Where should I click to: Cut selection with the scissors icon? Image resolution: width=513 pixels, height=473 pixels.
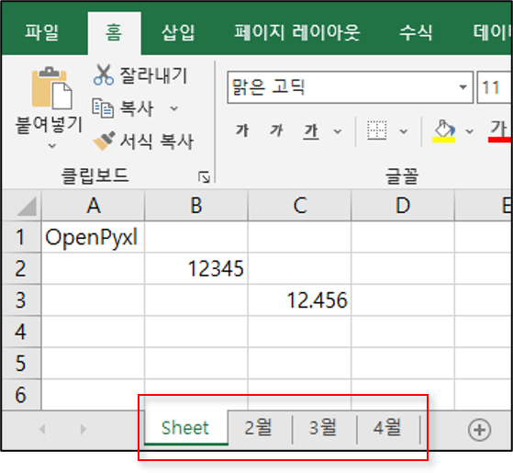tap(104, 75)
